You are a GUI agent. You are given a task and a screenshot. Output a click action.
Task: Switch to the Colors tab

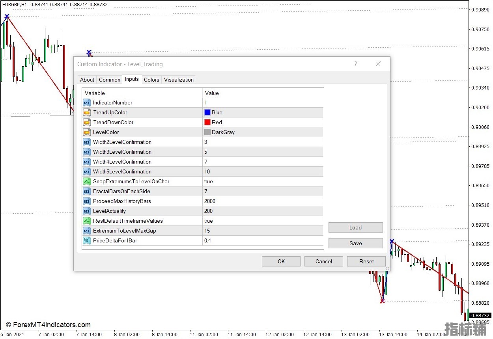coord(151,80)
